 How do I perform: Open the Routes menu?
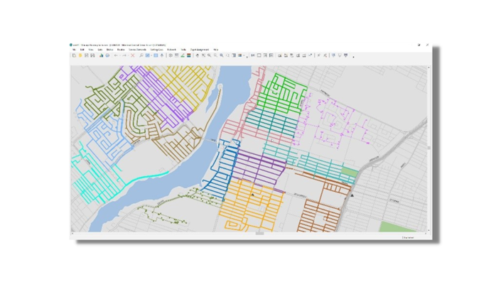click(x=121, y=50)
